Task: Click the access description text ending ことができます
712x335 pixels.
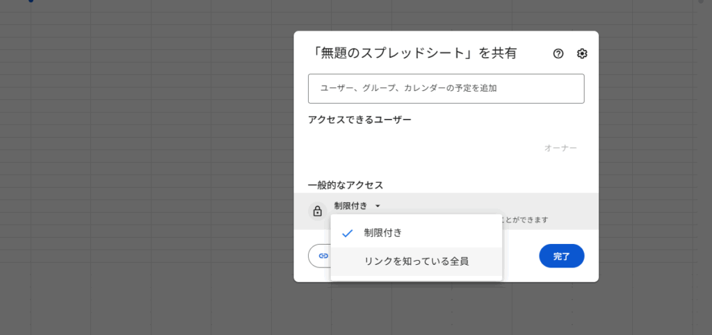Action: pos(525,220)
